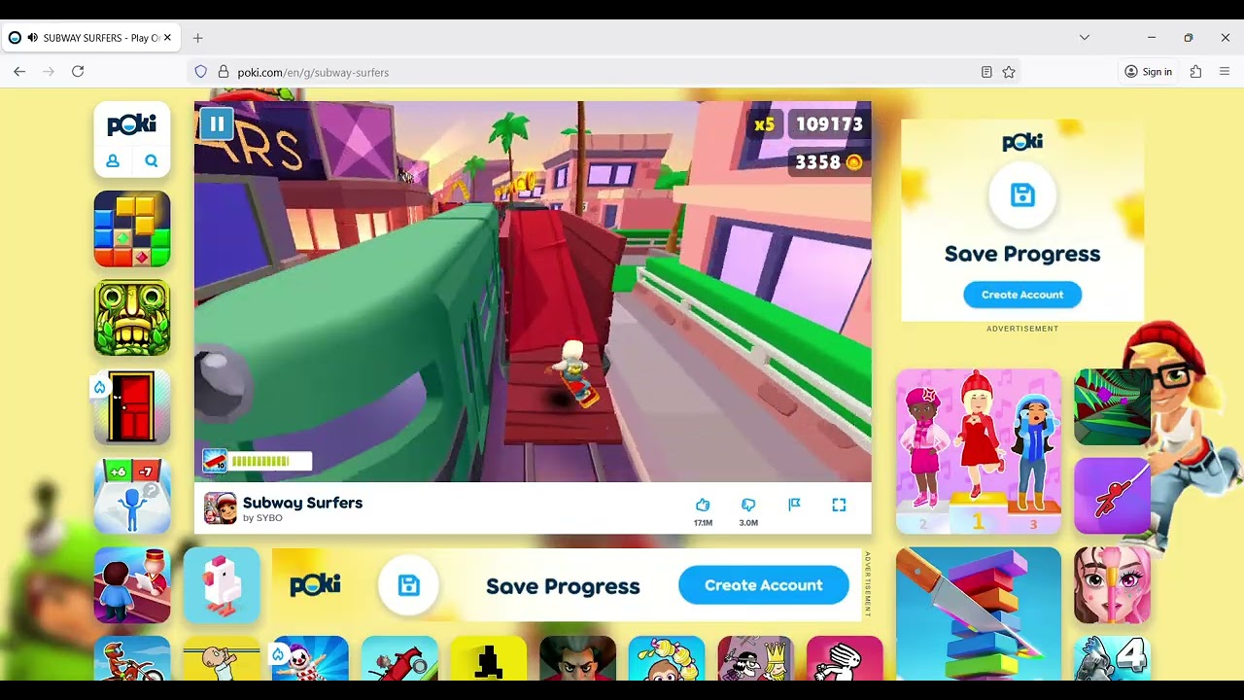Open the white chicken Crossy Road game
1244x700 pixels.
(x=222, y=585)
